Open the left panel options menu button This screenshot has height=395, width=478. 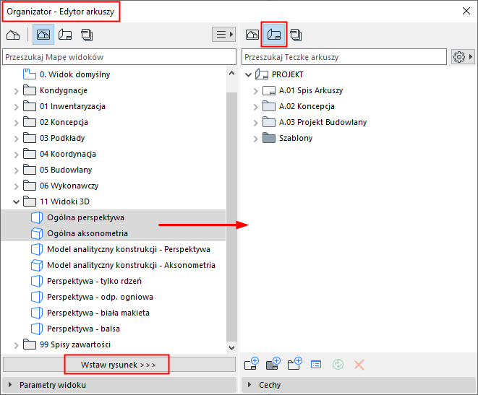[223, 35]
